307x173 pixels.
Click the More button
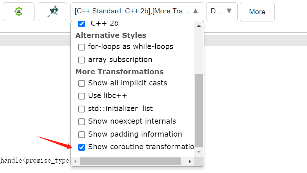click(257, 12)
